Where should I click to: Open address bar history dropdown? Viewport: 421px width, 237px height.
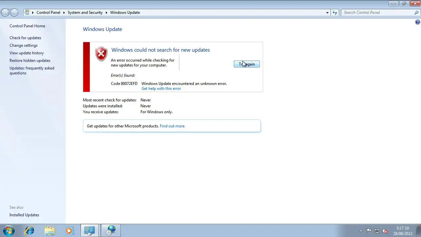[327, 13]
